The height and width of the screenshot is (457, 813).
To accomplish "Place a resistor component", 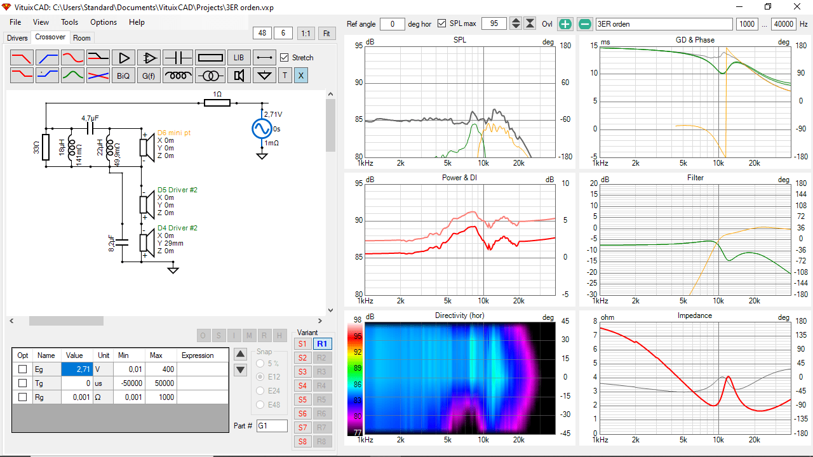I will pos(210,58).
